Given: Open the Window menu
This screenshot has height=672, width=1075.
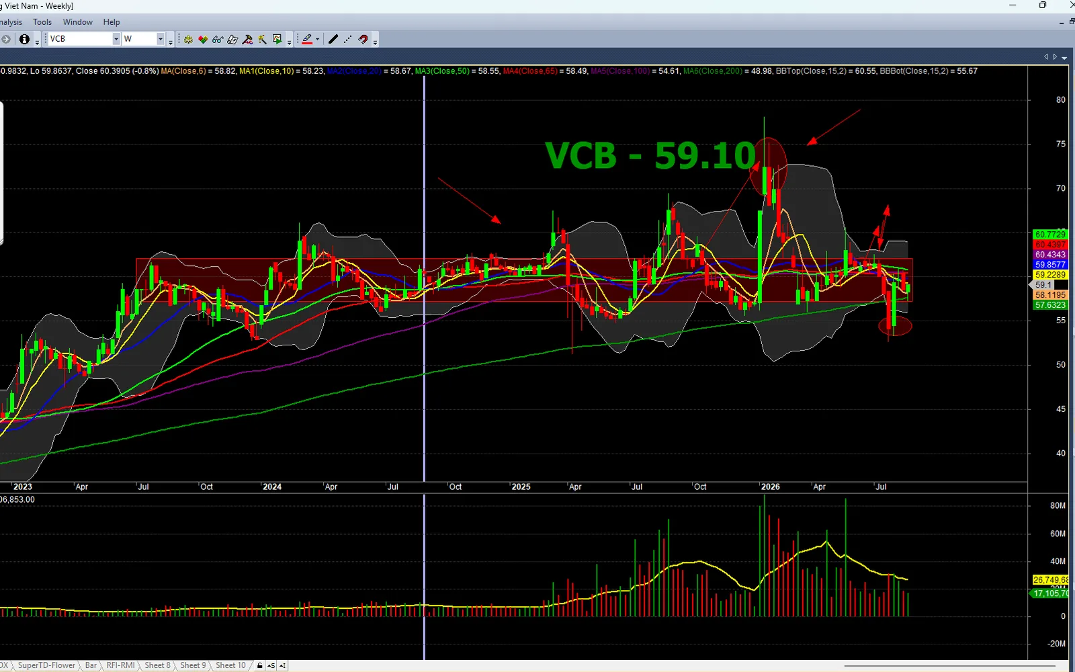Looking at the screenshot, I should pyautogui.click(x=78, y=22).
